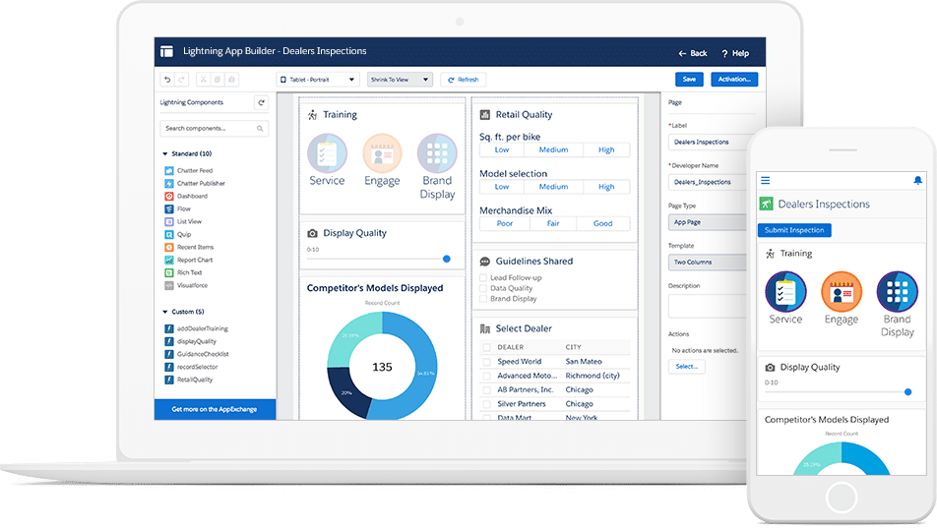Select the Chatter Feed component
The image size is (937, 528).
189,171
